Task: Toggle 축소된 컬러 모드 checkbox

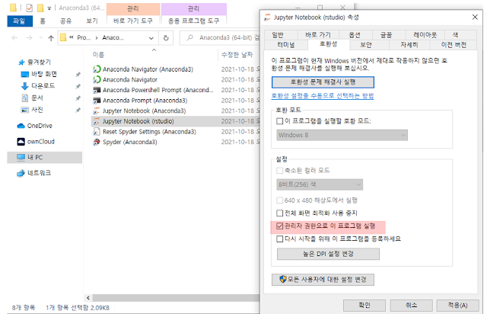Action: 279,171
